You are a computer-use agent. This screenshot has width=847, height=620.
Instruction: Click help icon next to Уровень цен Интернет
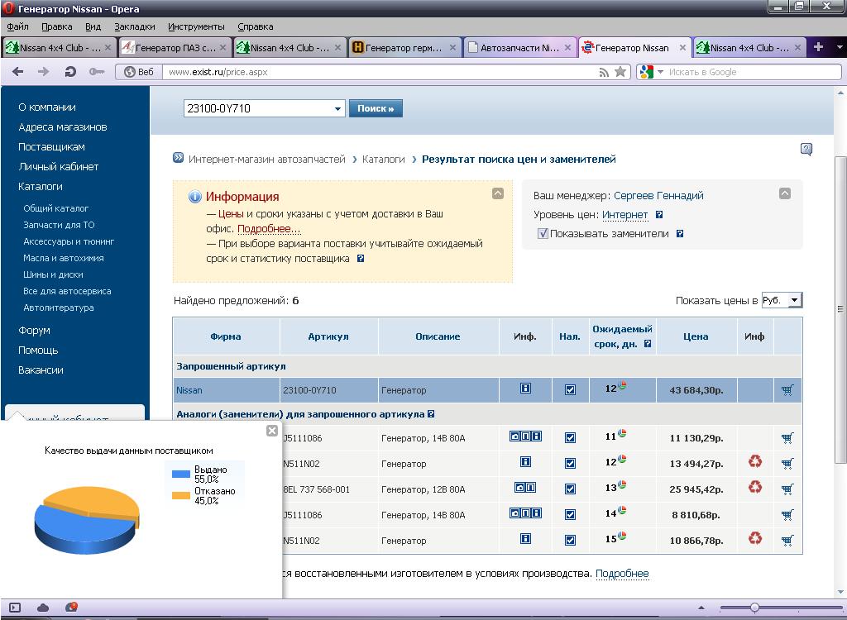[x=659, y=214]
